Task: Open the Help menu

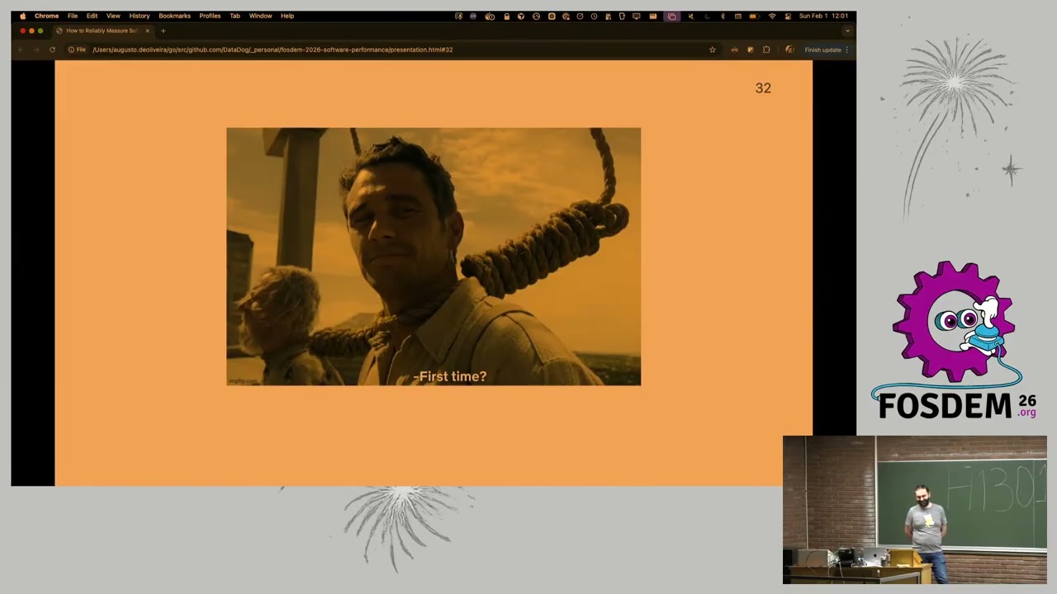Action: (x=287, y=16)
